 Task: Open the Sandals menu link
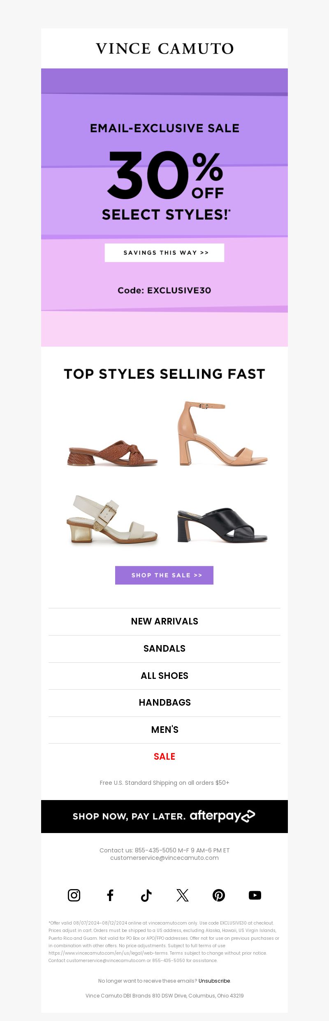point(164,649)
